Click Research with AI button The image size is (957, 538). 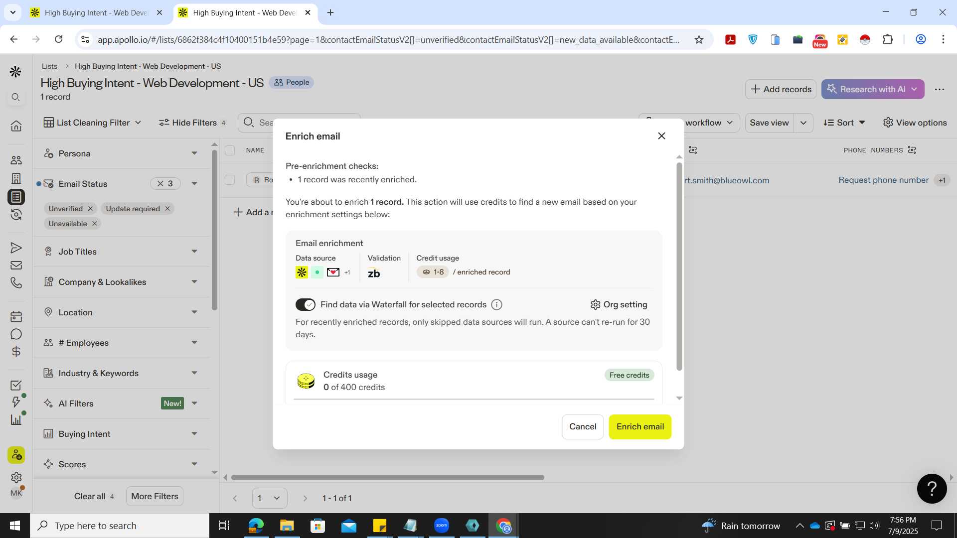(x=873, y=89)
